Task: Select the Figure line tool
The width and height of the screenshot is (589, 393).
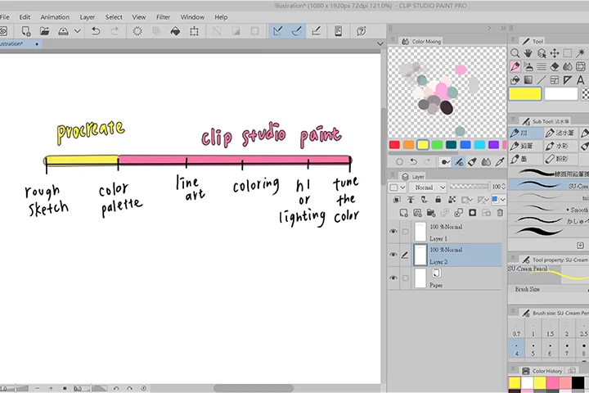Action: (x=542, y=80)
